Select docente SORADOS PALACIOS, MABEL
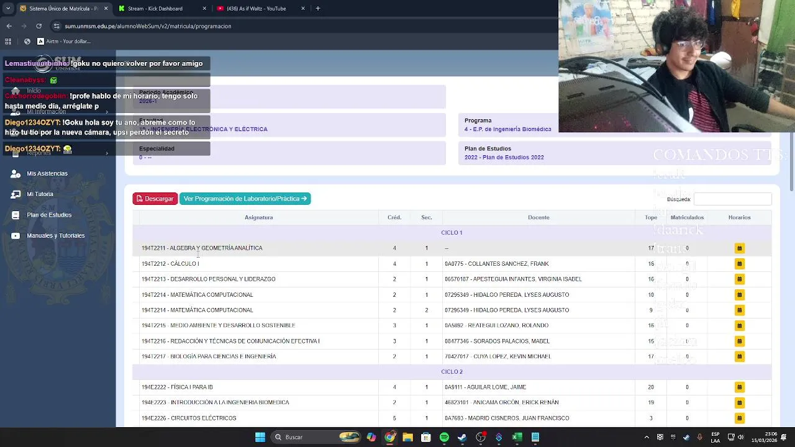 (497, 341)
